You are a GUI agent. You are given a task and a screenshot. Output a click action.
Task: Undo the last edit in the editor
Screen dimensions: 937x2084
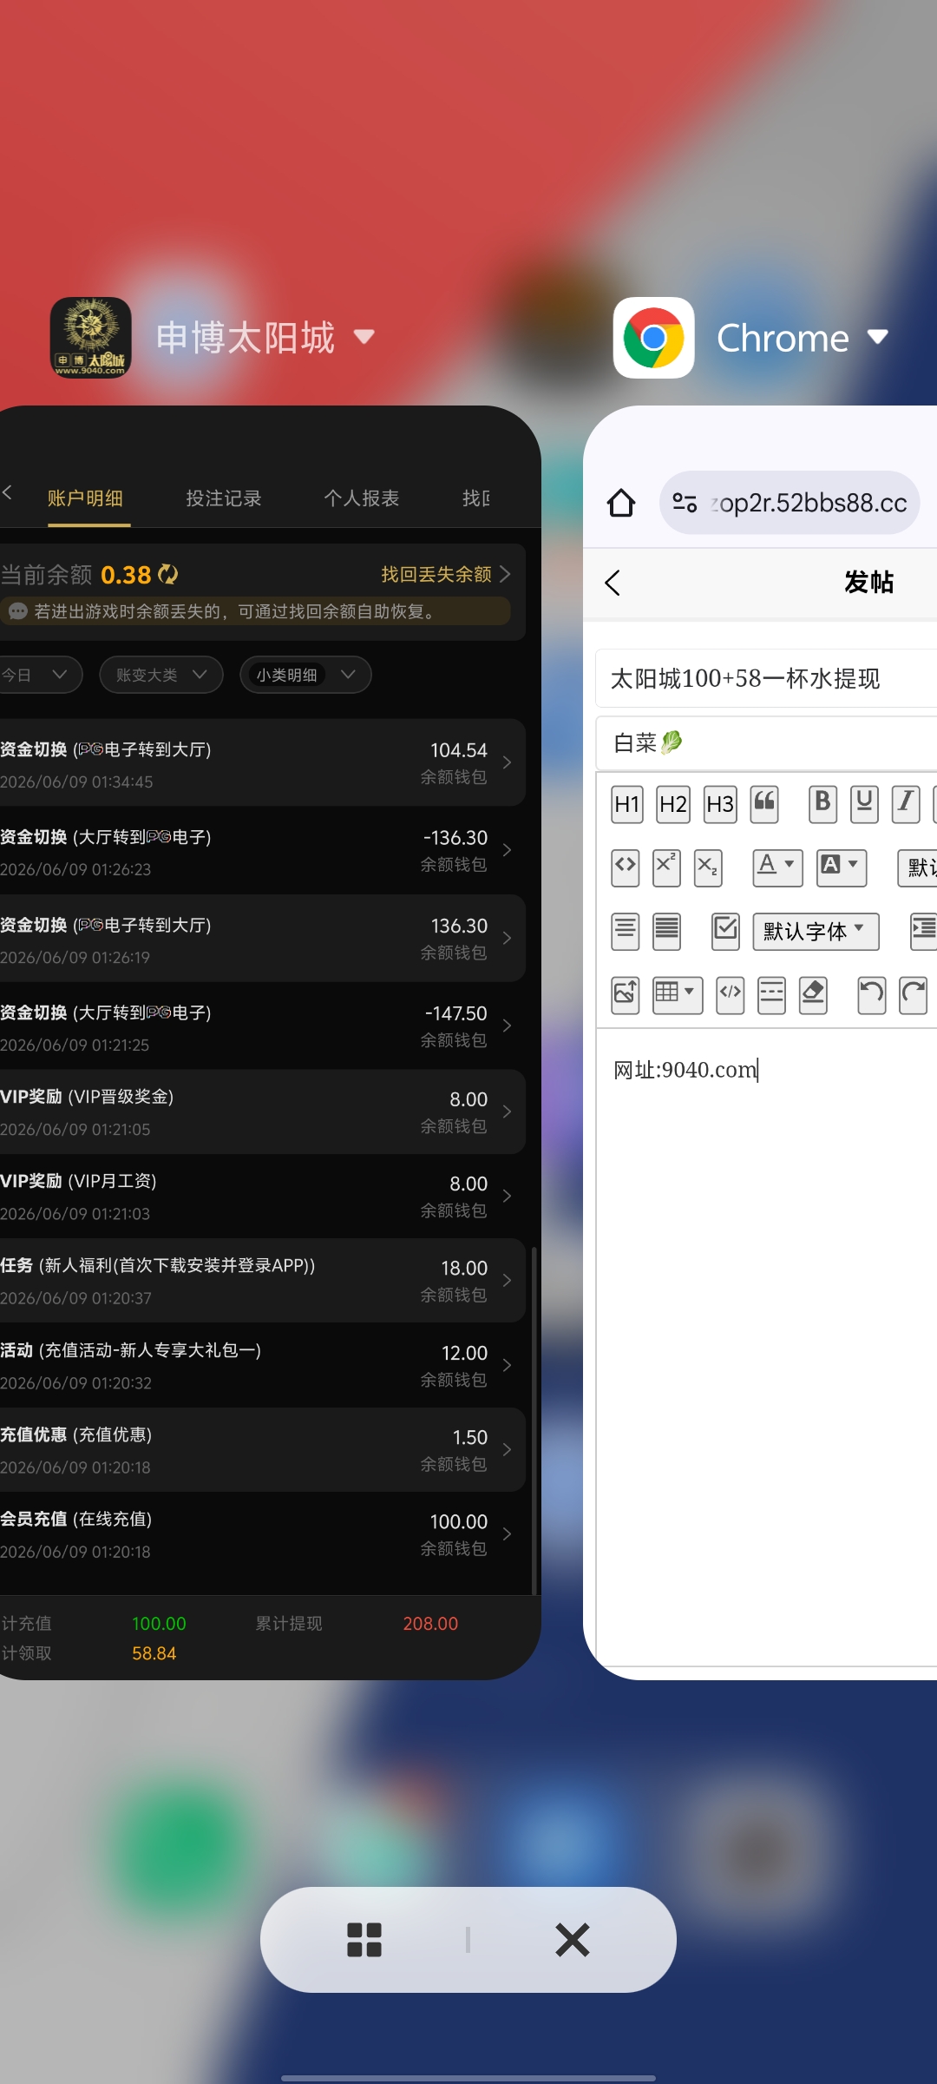pyautogui.click(x=871, y=995)
